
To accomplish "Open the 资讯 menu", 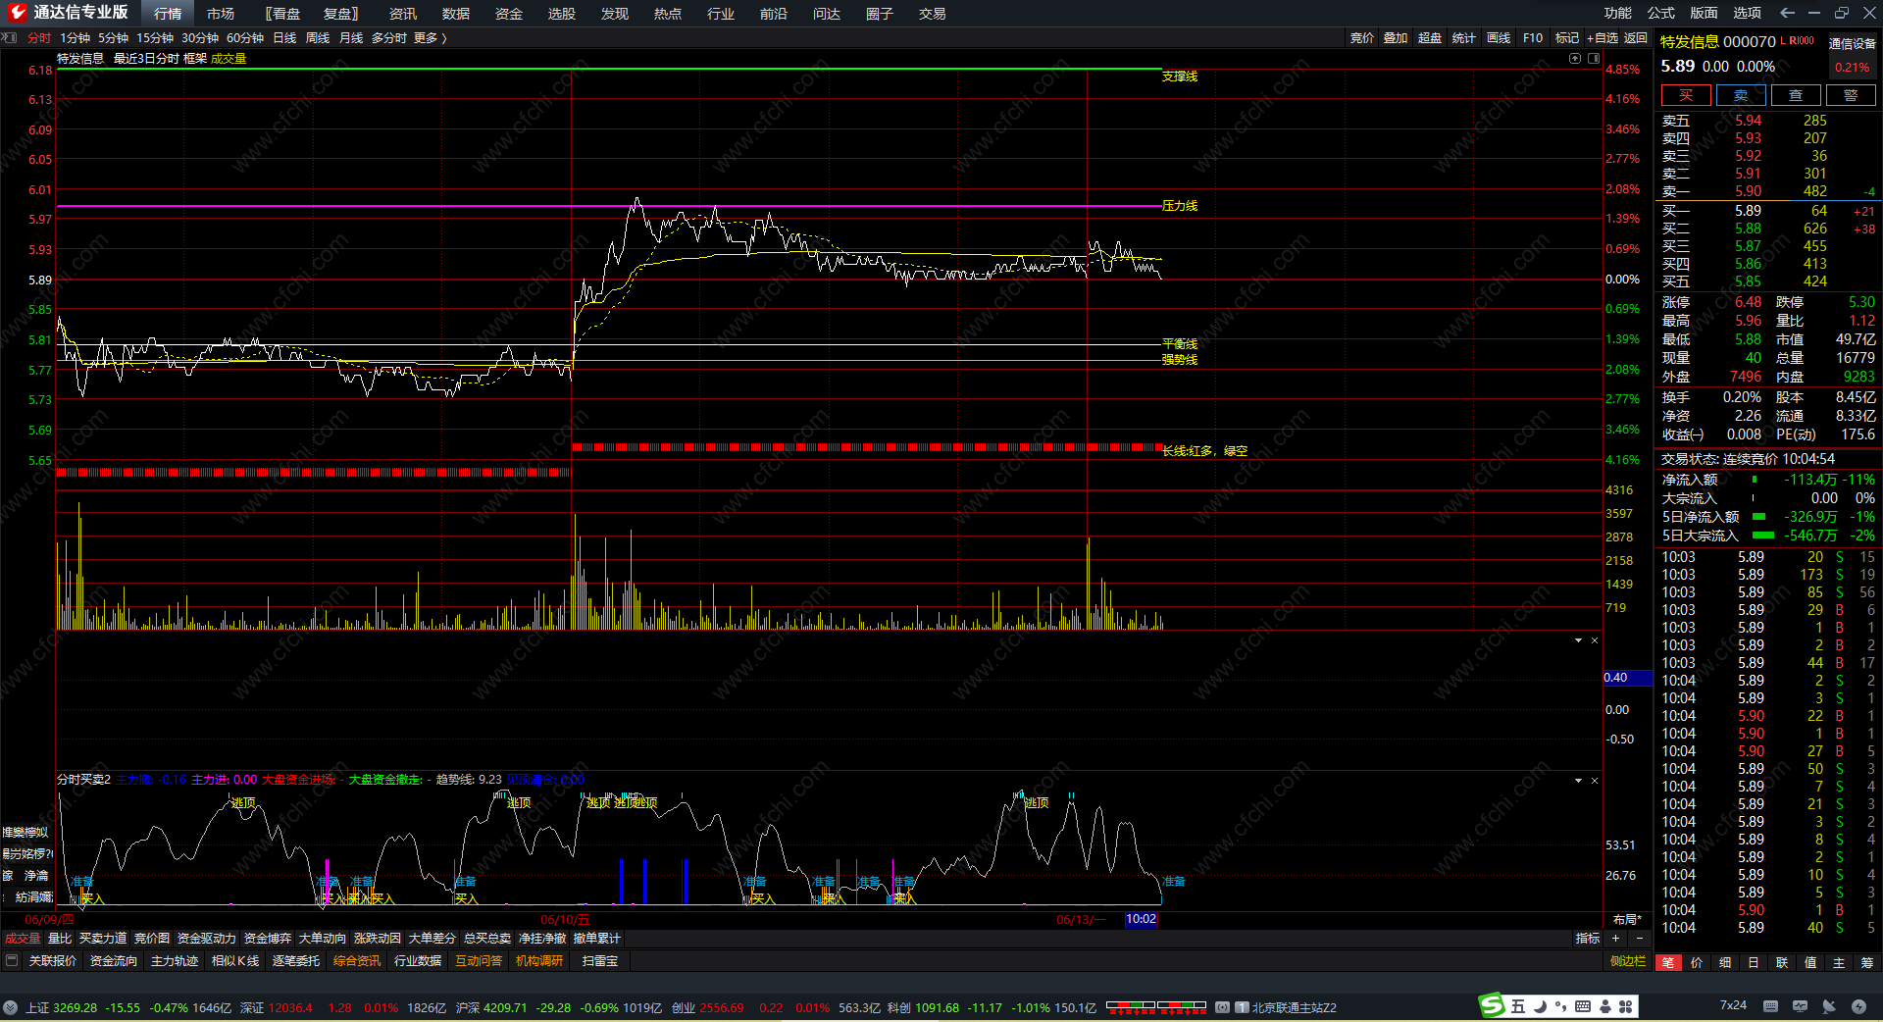I will click(x=402, y=14).
